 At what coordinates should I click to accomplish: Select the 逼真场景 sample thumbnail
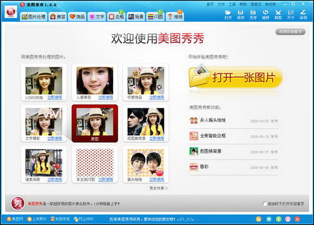tap(44, 163)
